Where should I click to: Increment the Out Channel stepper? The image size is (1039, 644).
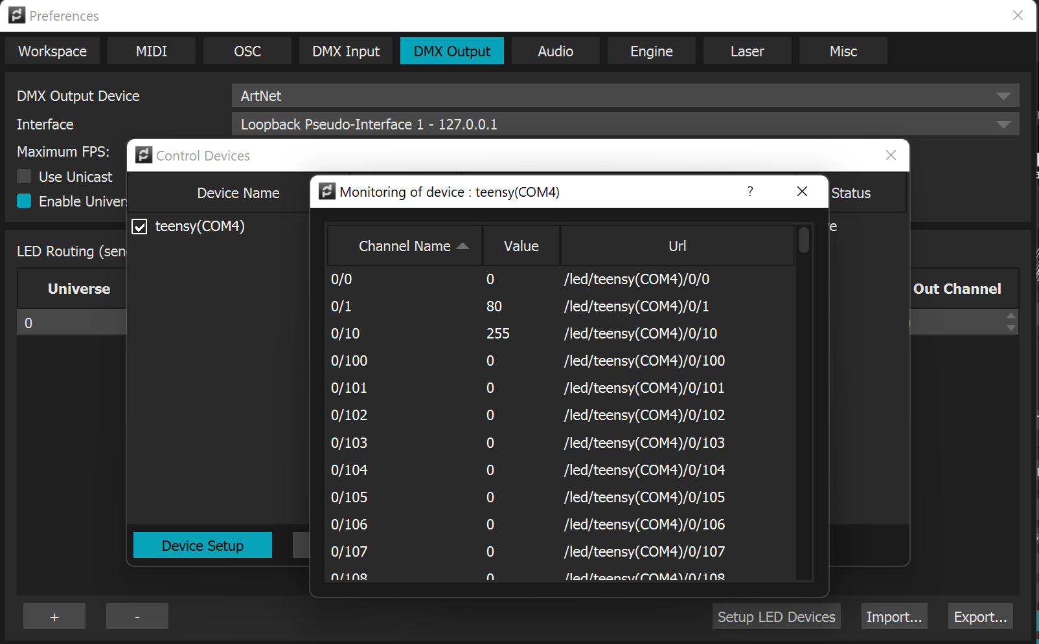point(1011,316)
